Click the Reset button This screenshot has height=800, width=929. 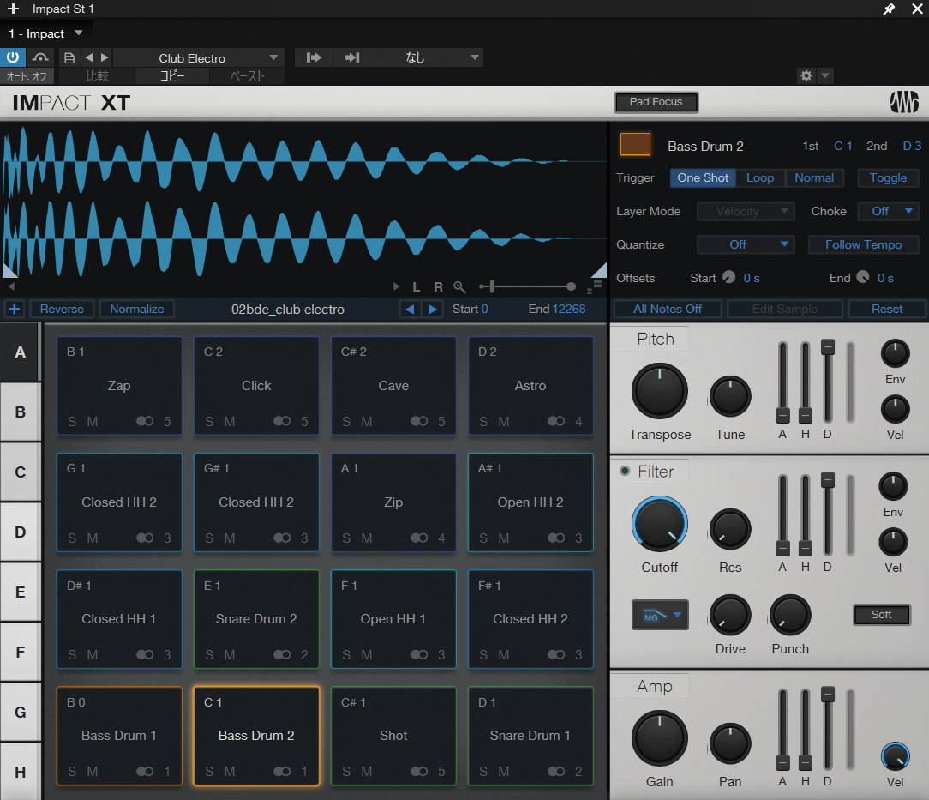(887, 309)
